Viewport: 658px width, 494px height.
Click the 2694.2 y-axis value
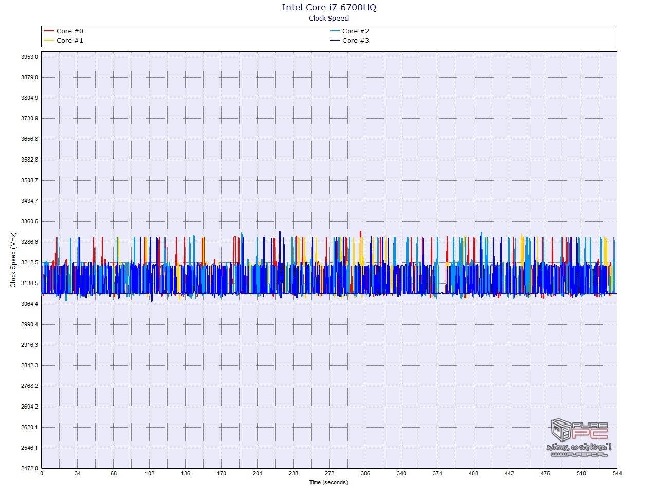[29, 407]
